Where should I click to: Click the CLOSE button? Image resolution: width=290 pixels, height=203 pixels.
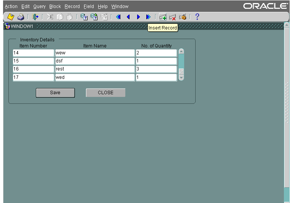(105, 93)
